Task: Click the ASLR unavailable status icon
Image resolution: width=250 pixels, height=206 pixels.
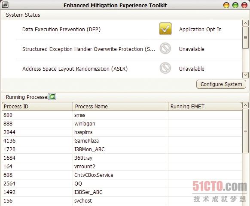Action: click(165, 68)
